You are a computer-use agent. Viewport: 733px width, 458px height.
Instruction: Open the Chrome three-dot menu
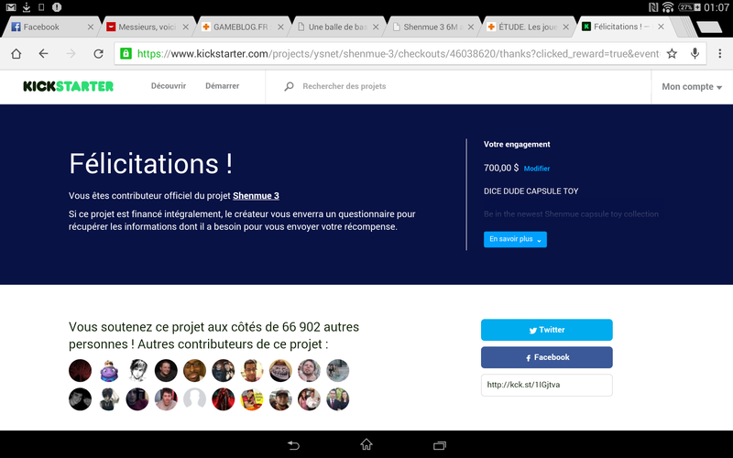[720, 54]
